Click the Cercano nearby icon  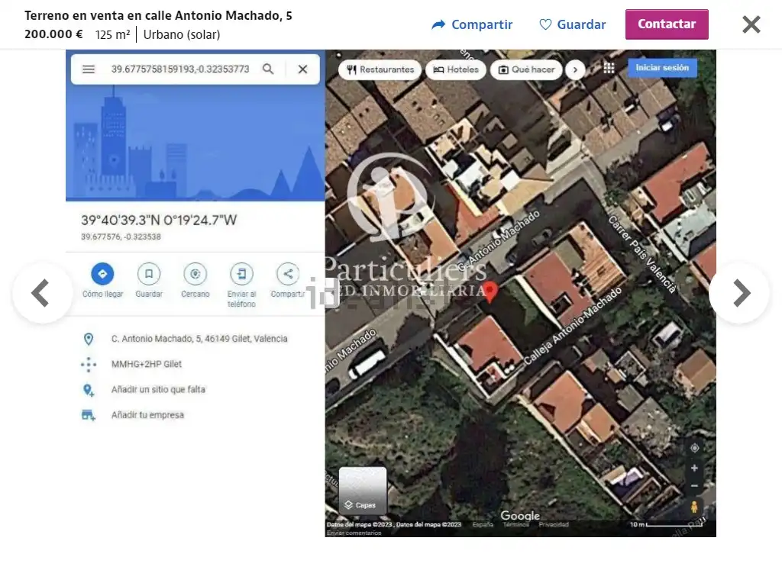[x=195, y=274]
